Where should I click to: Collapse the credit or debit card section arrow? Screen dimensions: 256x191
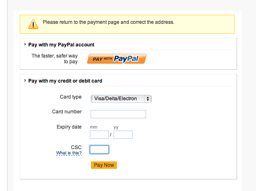click(x=25, y=81)
